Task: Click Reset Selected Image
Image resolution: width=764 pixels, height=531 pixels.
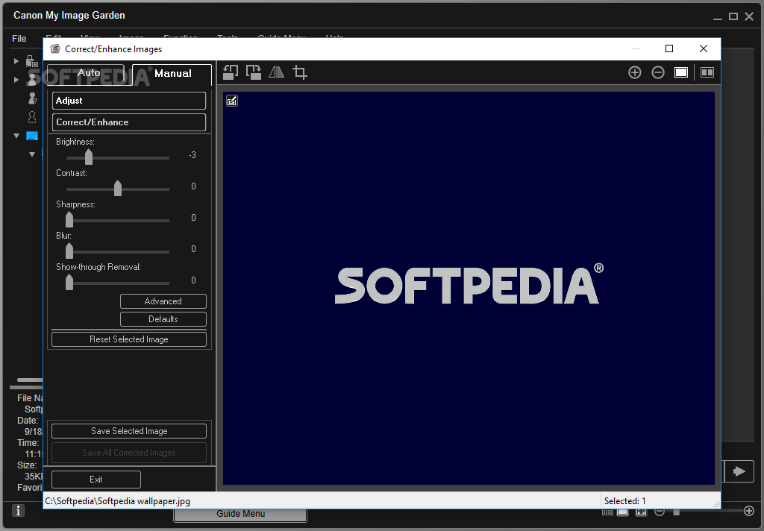Action: pyautogui.click(x=128, y=339)
